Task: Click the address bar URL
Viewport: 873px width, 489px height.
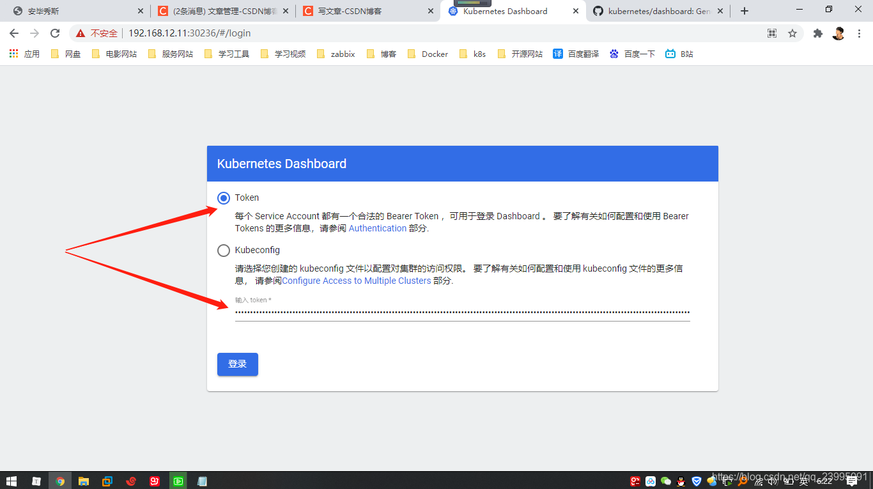Action: pos(190,33)
